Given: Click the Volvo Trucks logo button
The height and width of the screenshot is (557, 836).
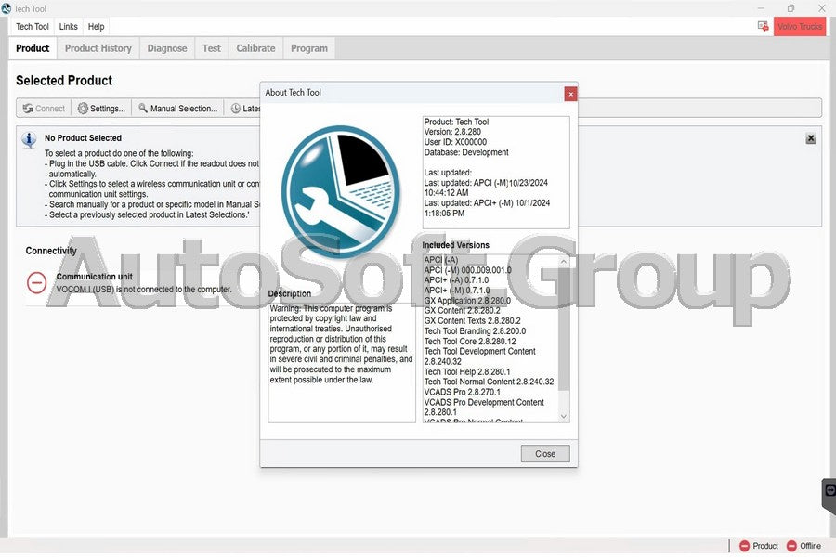Looking at the screenshot, I should [x=799, y=26].
